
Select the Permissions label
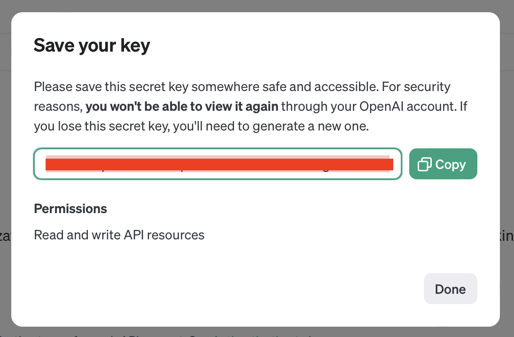click(x=70, y=208)
